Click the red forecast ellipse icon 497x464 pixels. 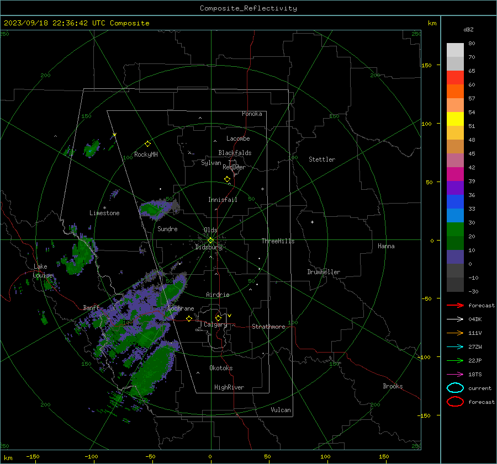click(455, 402)
